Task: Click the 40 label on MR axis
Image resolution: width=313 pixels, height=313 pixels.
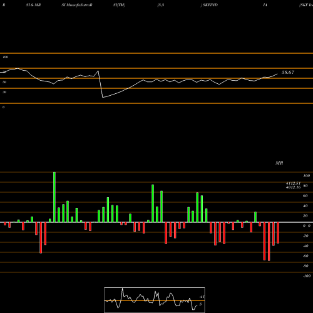Action: tap(305, 206)
